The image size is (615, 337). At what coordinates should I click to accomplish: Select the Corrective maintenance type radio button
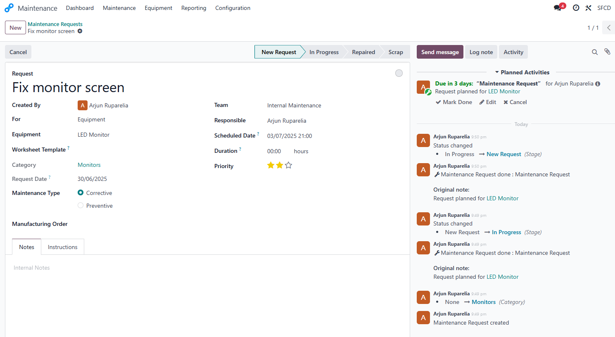81,192
